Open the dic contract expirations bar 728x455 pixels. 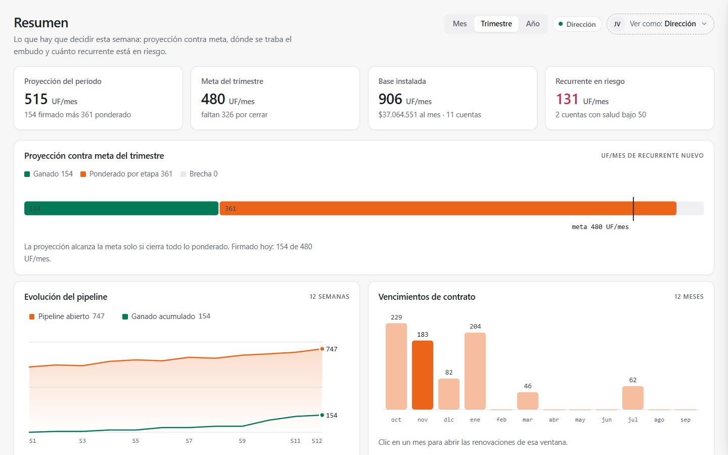pos(449,394)
